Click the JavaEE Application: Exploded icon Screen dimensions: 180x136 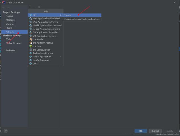click(x=30, y=26)
